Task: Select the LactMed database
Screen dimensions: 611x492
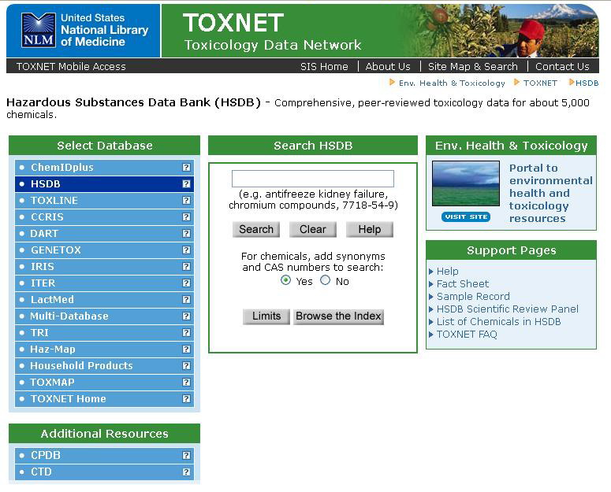Action: [x=104, y=299]
